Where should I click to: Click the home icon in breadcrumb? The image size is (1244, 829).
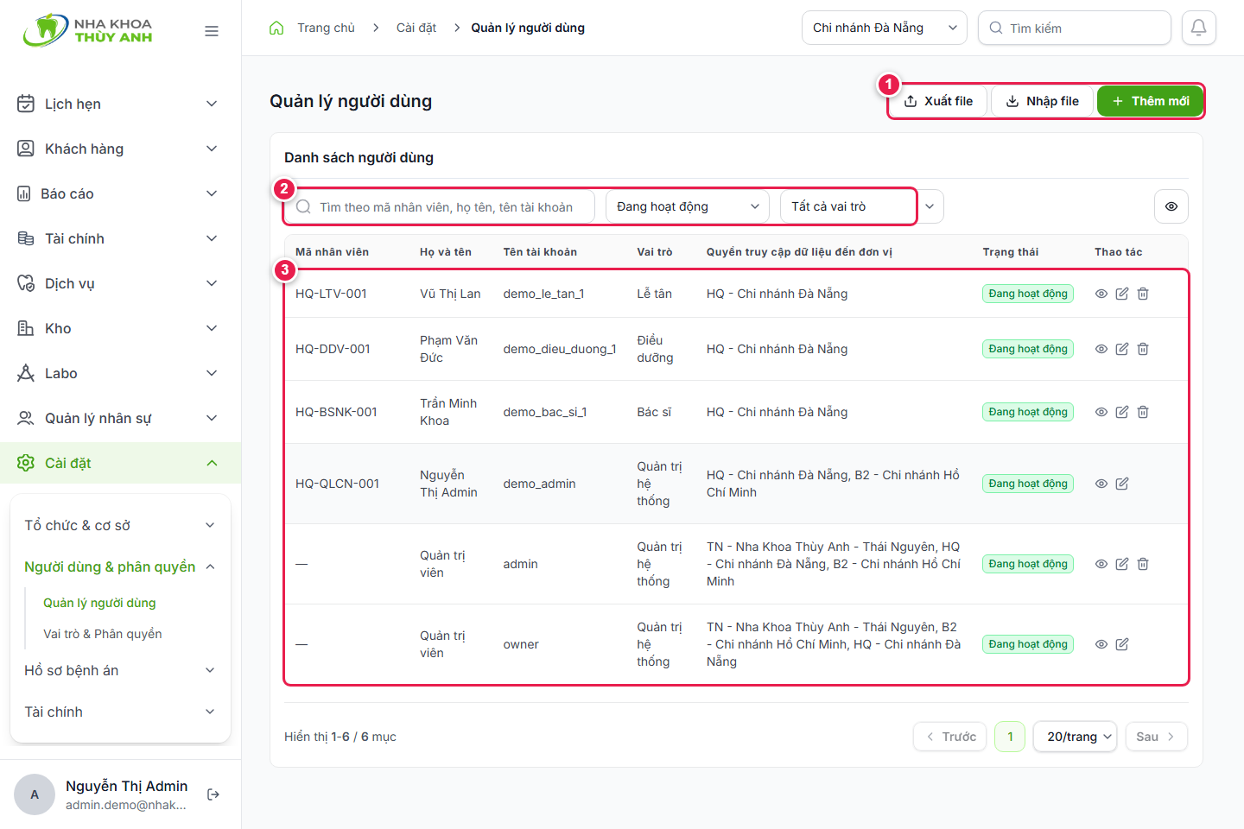[276, 28]
